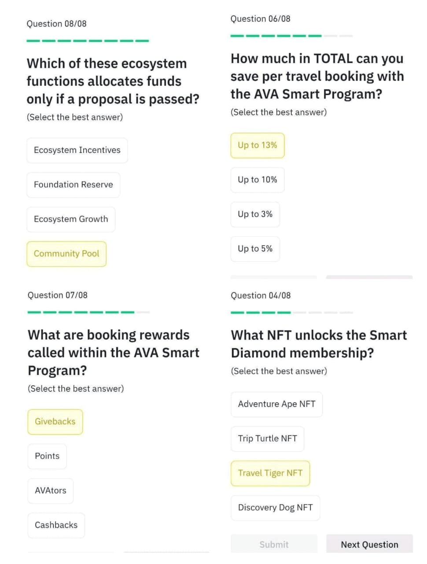
Task: Click the Submit button
Action: pos(274,544)
